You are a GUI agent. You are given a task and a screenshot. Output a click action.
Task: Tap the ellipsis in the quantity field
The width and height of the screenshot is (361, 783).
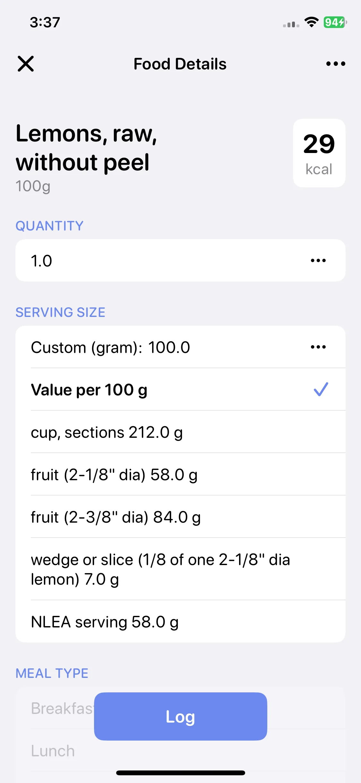318,260
